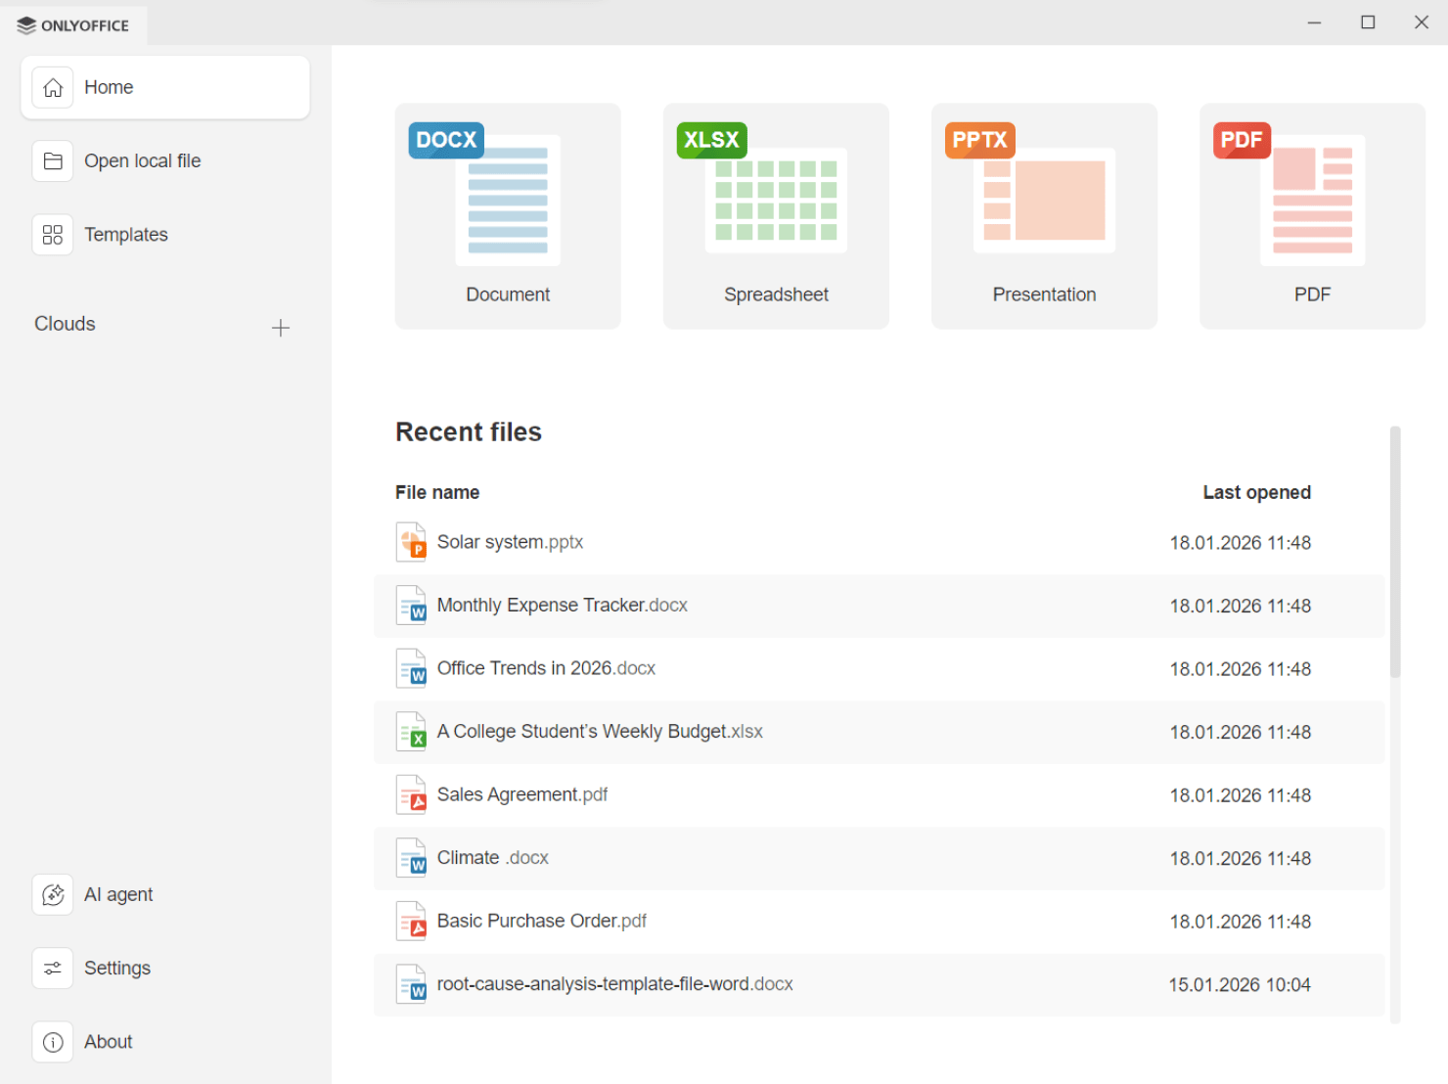
Task: Click the plus icon next to Clouds
Action: click(x=281, y=328)
